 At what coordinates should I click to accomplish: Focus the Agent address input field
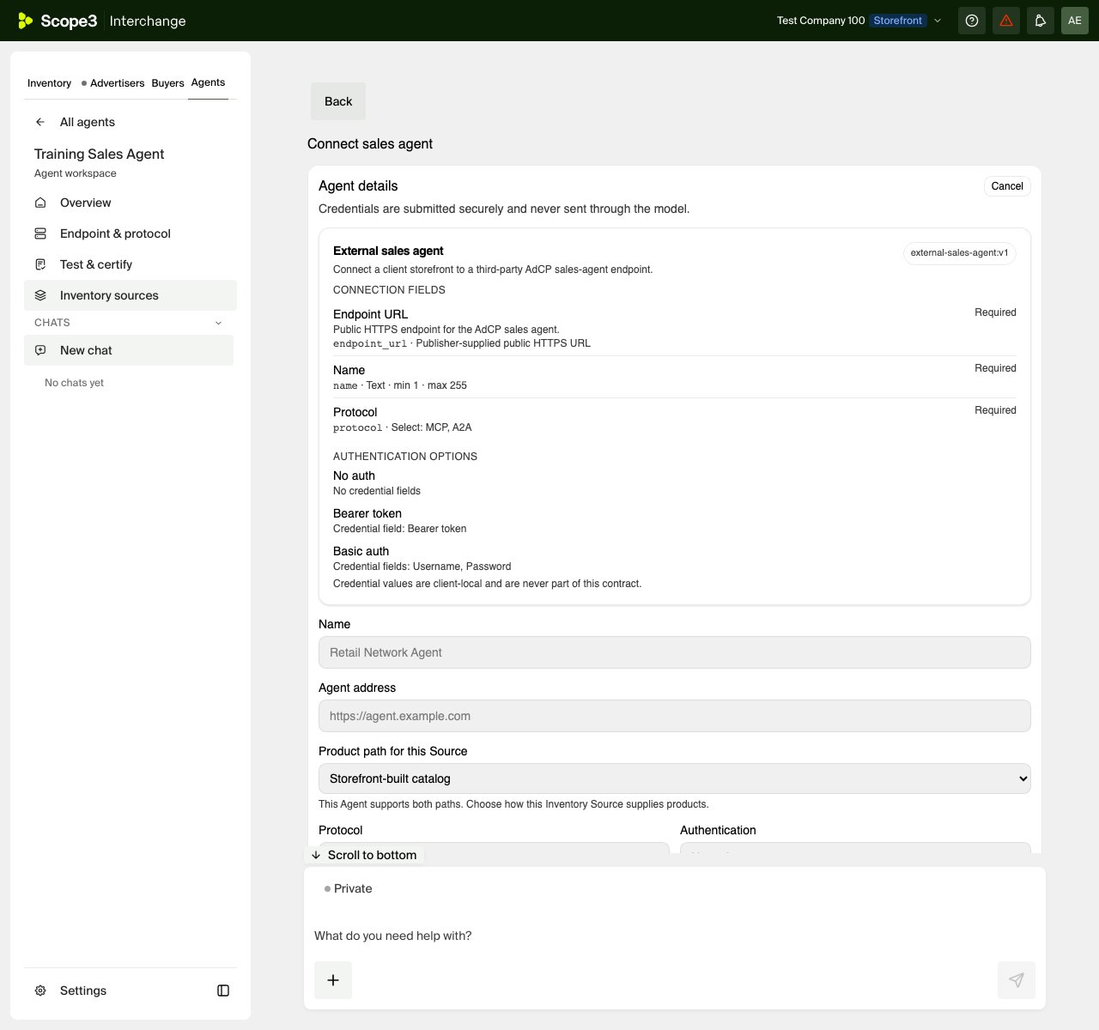(675, 716)
